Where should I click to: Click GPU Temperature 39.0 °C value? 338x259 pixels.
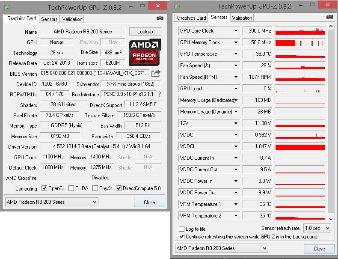pyautogui.click(x=257, y=54)
